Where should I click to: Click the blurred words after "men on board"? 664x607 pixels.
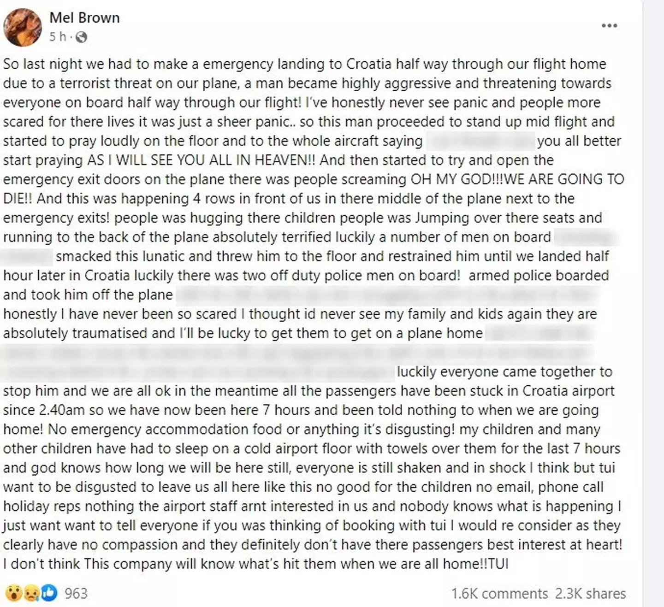pyautogui.click(x=585, y=237)
